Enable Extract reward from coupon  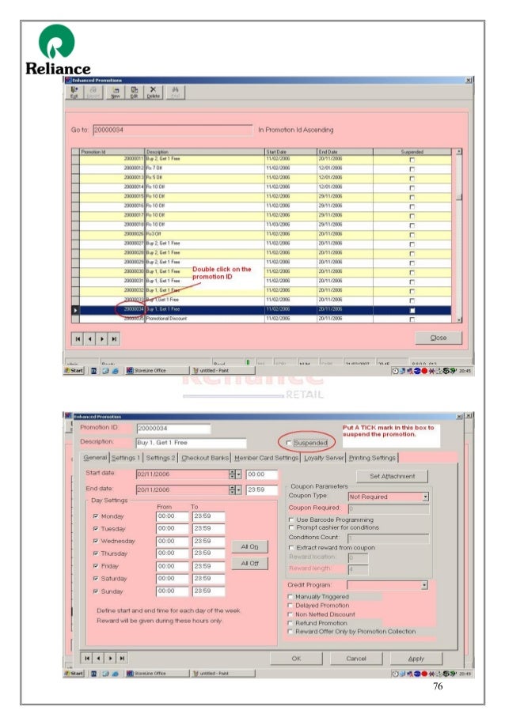pos(291,547)
